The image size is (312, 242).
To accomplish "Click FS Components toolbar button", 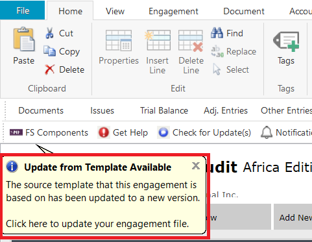I will [x=49, y=132].
